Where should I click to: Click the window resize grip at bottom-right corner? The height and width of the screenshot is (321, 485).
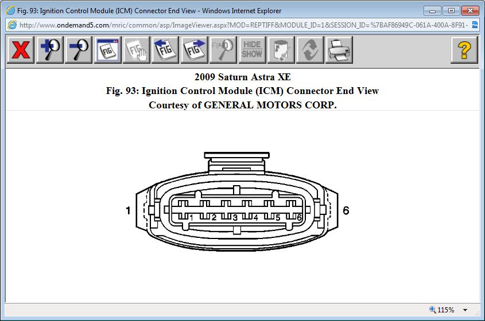click(x=476, y=312)
